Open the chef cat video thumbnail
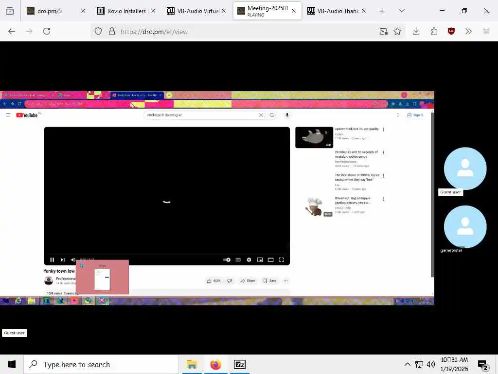Screen dimensions: 498x374 click(x=314, y=206)
